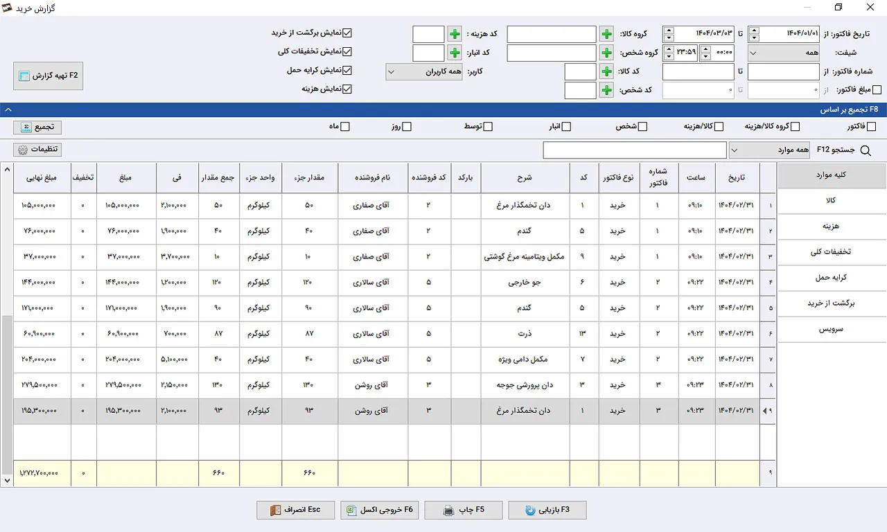Click the تجمیع button
The image size is (887, 532).
37,127
